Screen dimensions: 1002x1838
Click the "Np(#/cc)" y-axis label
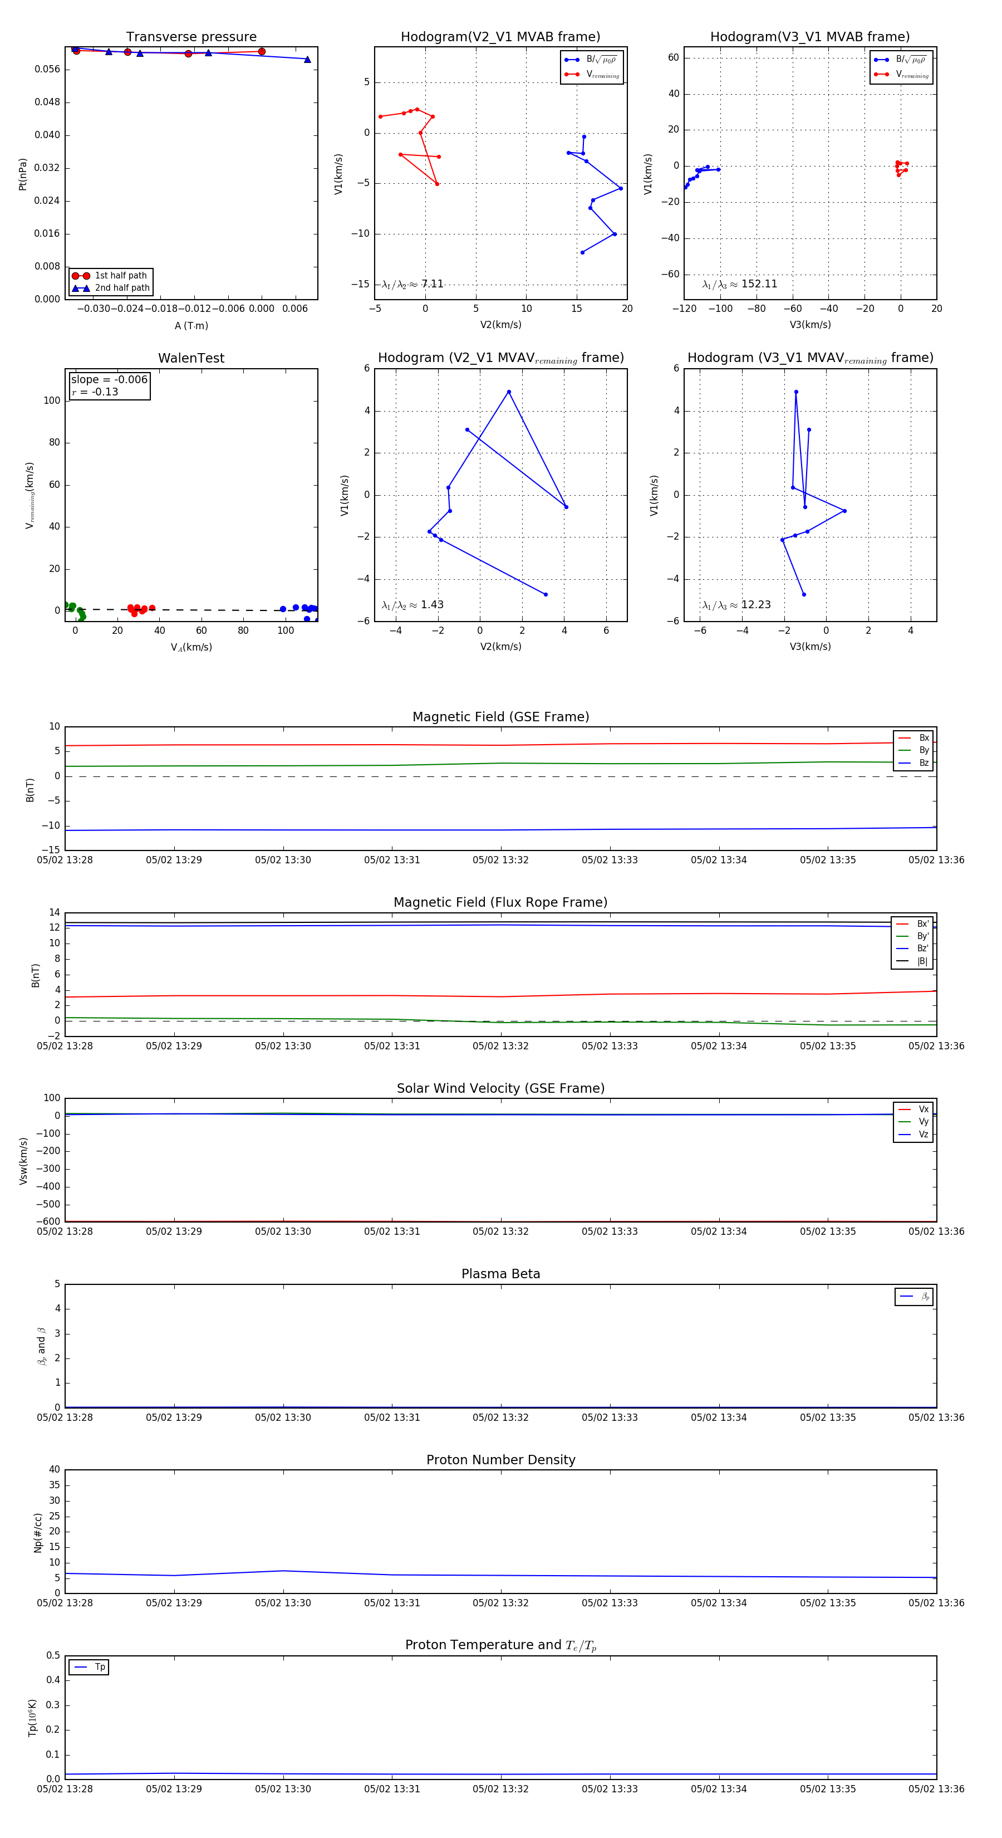pos(38,1533)
